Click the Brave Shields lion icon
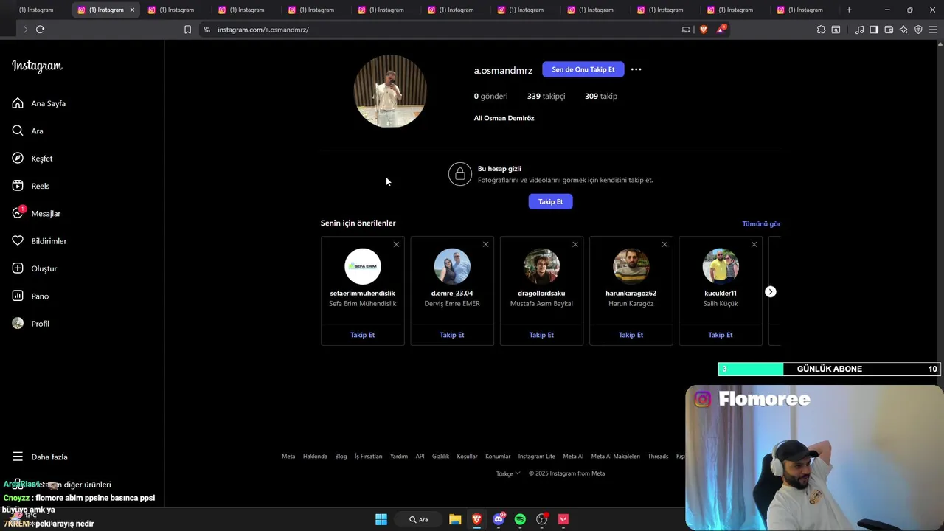 pos(703,29)
